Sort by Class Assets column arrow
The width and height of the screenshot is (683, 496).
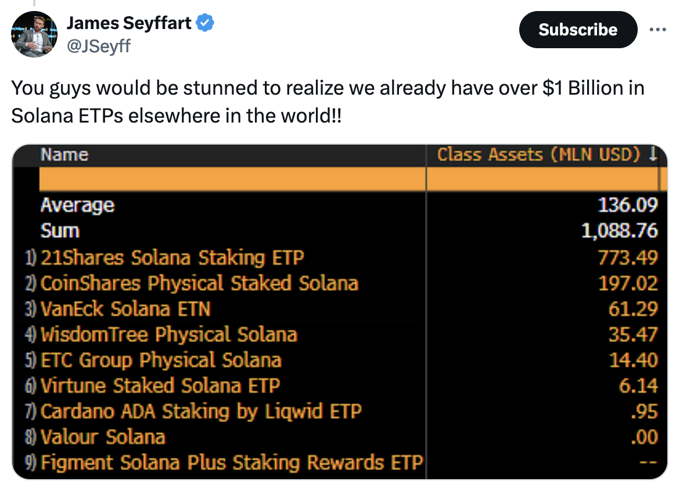click(653, 155)
